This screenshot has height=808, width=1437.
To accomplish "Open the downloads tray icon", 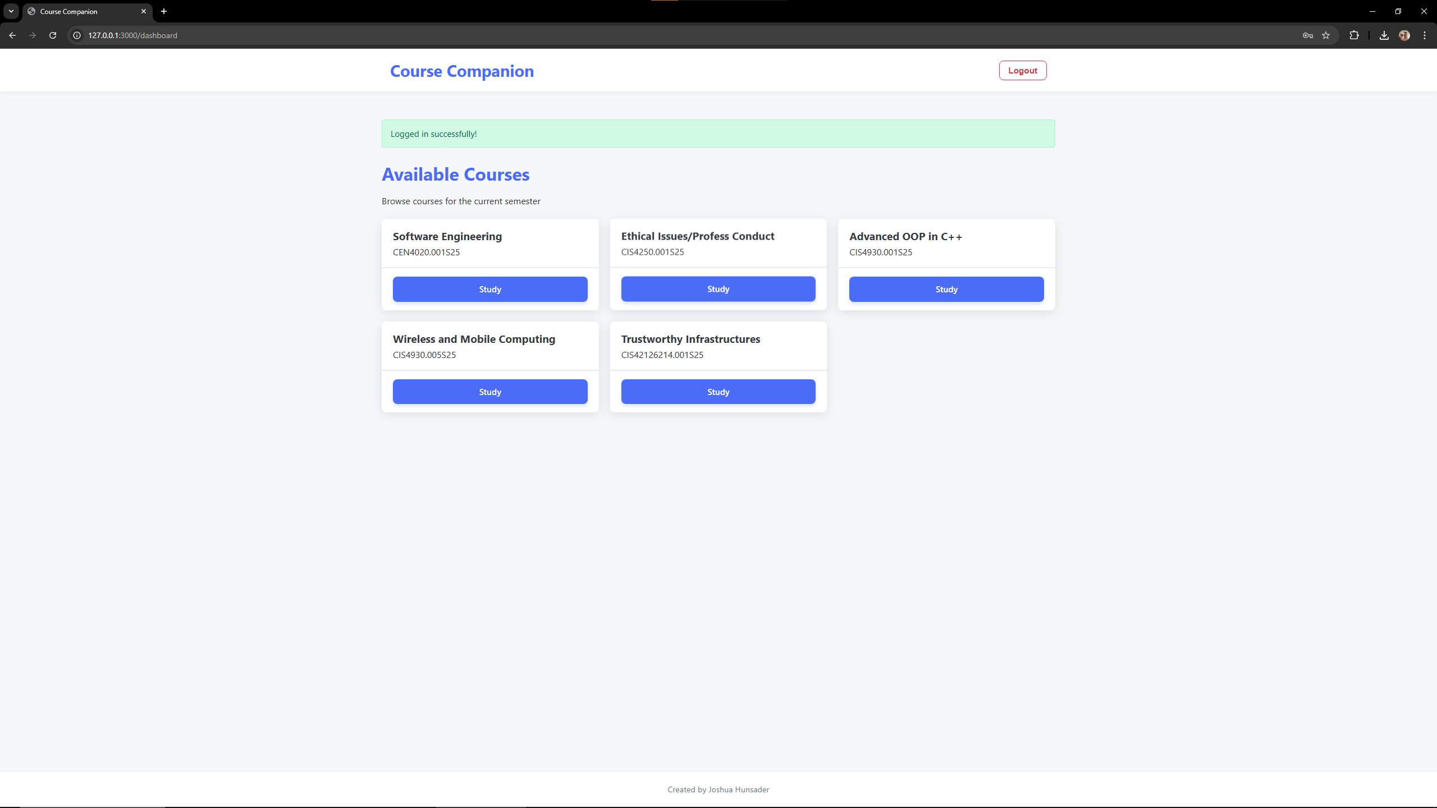I will coord(1384,35).
